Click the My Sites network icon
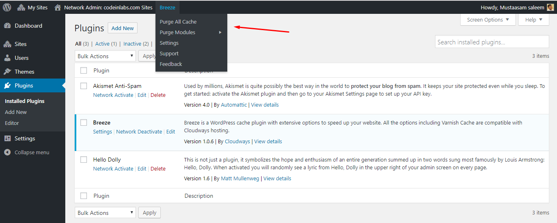This screenshot has width=557, height=223. [x=21, y=7]
